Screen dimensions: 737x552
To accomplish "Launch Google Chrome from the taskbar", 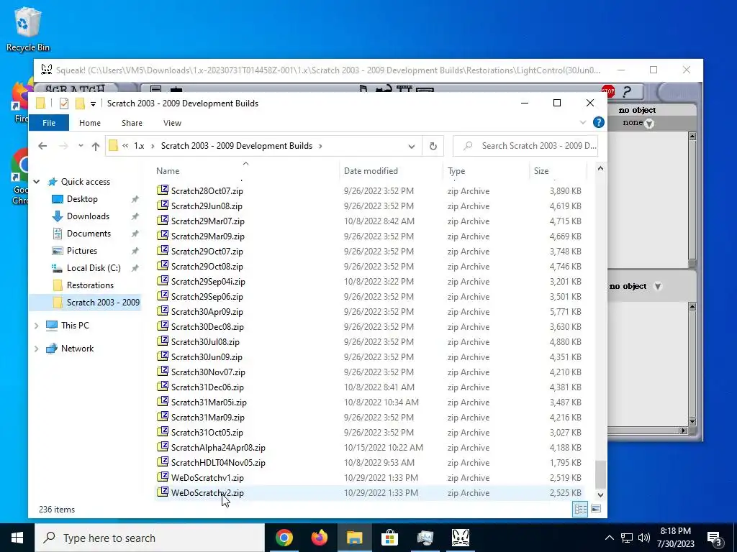I will coord(284,538).
